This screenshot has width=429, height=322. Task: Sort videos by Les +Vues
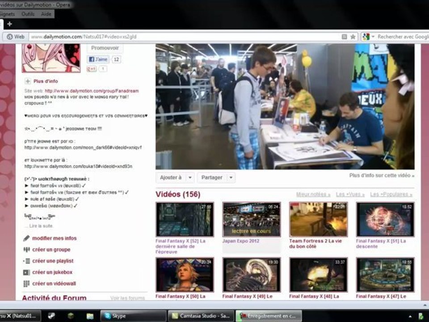point(350,195)
